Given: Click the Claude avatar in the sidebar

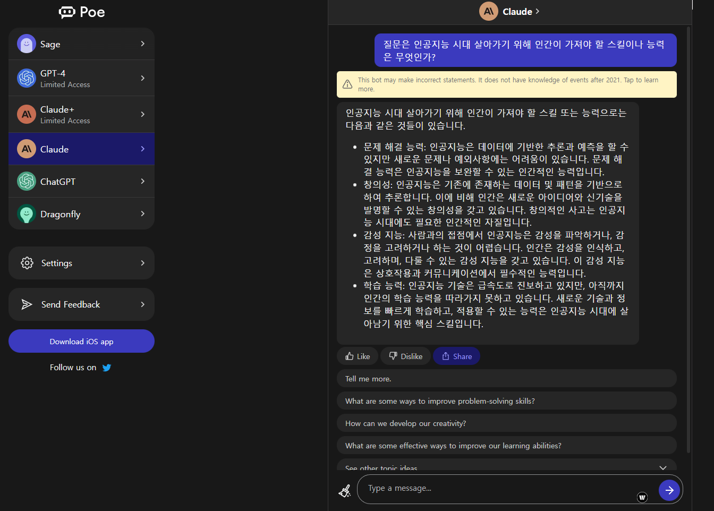Looking at the screenshot, I should tap(27, 149).
